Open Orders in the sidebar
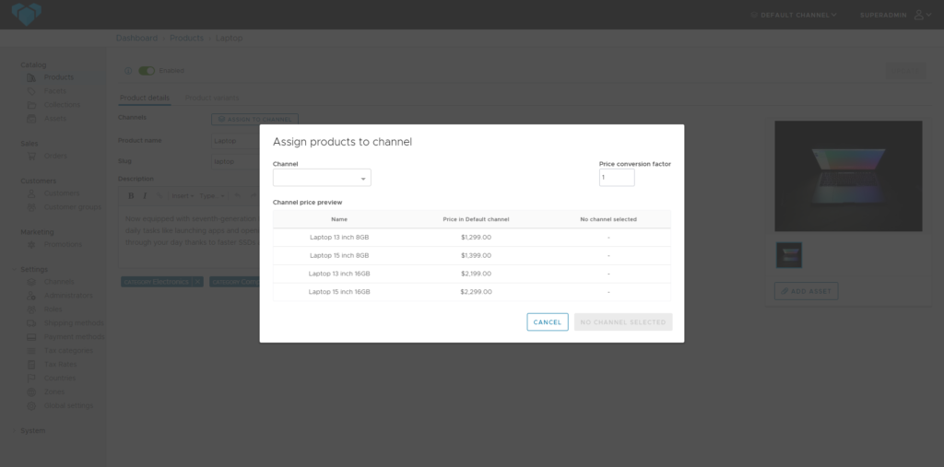Viewport: 944px width, 467px height. (x=55, y=156)
